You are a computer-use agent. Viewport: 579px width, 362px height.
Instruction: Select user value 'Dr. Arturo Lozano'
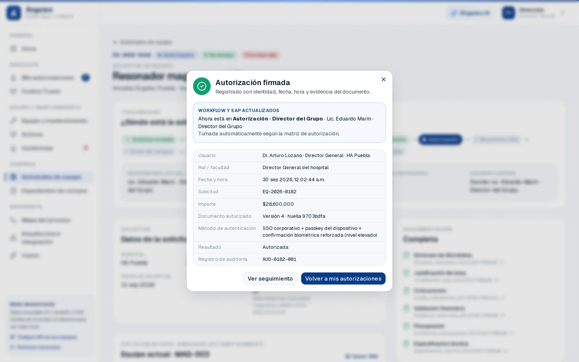point(282,155)
